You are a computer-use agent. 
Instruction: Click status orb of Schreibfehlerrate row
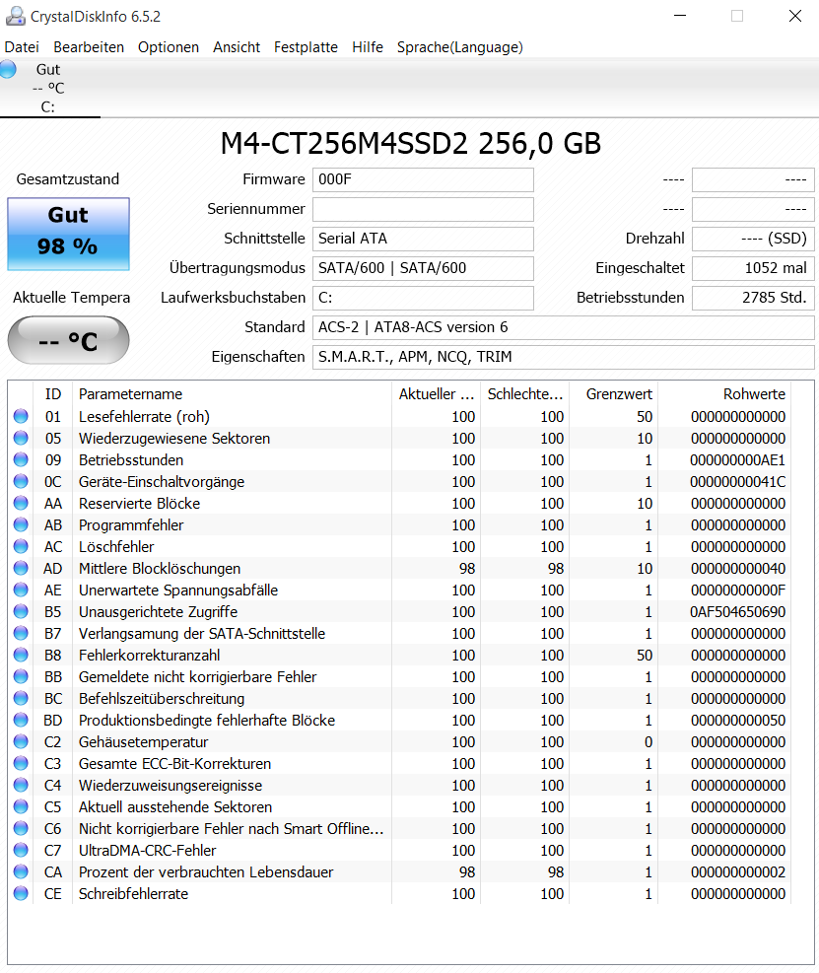(21, 893)
